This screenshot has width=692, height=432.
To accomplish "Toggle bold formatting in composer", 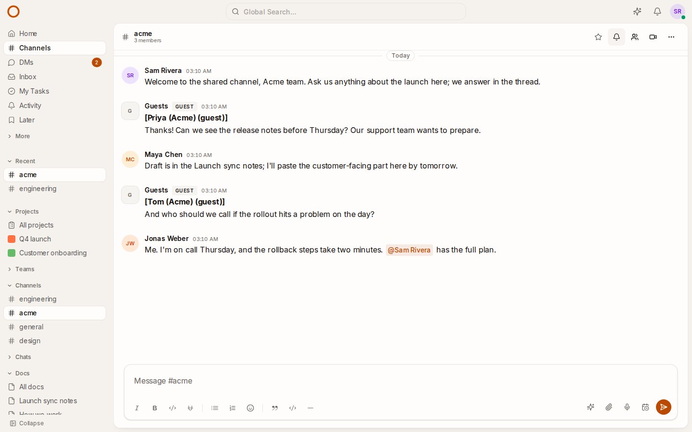I will [x=155, y=408].
